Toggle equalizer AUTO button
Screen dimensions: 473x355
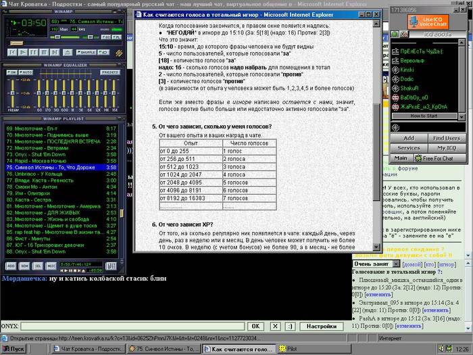pyautogui.click(x=26, y=72)
